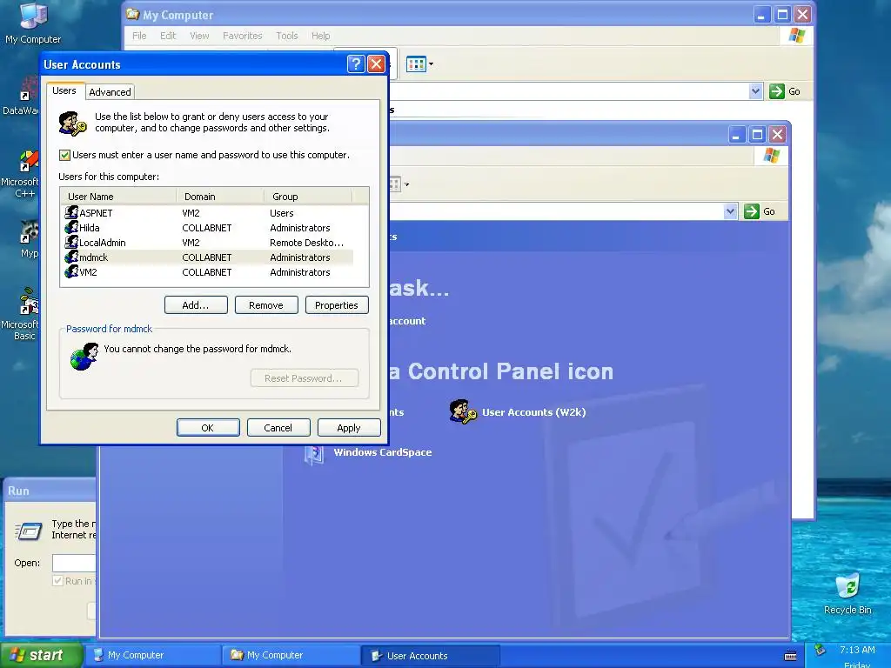
Task: Expand the Views button dropdown arrow
Action: click(x=431, y=64)
